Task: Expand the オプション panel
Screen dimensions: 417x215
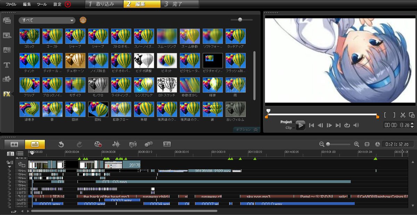Action: click(x=246, y=130)
